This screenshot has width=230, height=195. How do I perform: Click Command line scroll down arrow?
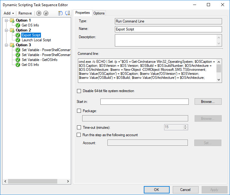pyautogui.click(x=219, y=80)
